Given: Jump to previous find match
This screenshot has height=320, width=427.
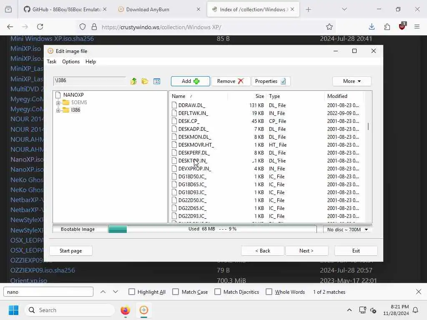Looking at the screenshot, I should coord(103,292).
